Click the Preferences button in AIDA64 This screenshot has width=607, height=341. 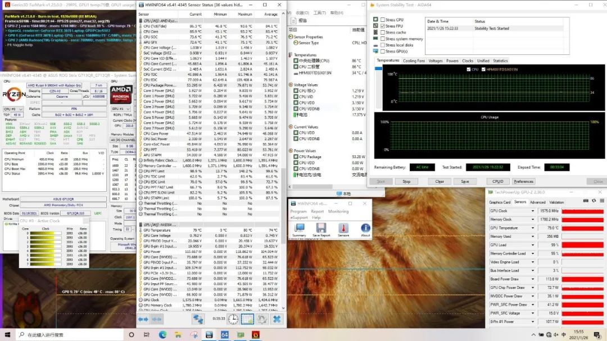pos(523,181)
